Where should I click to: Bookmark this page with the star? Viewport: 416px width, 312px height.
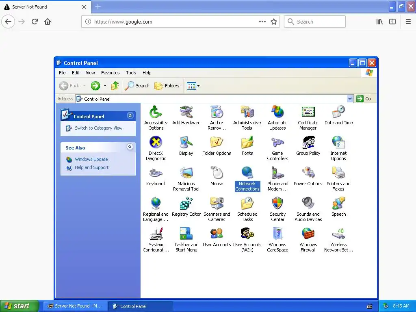[274, 22]
